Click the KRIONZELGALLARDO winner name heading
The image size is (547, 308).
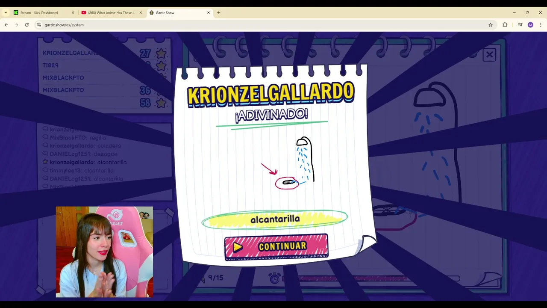pyautogui.click(x=271, y=94)
